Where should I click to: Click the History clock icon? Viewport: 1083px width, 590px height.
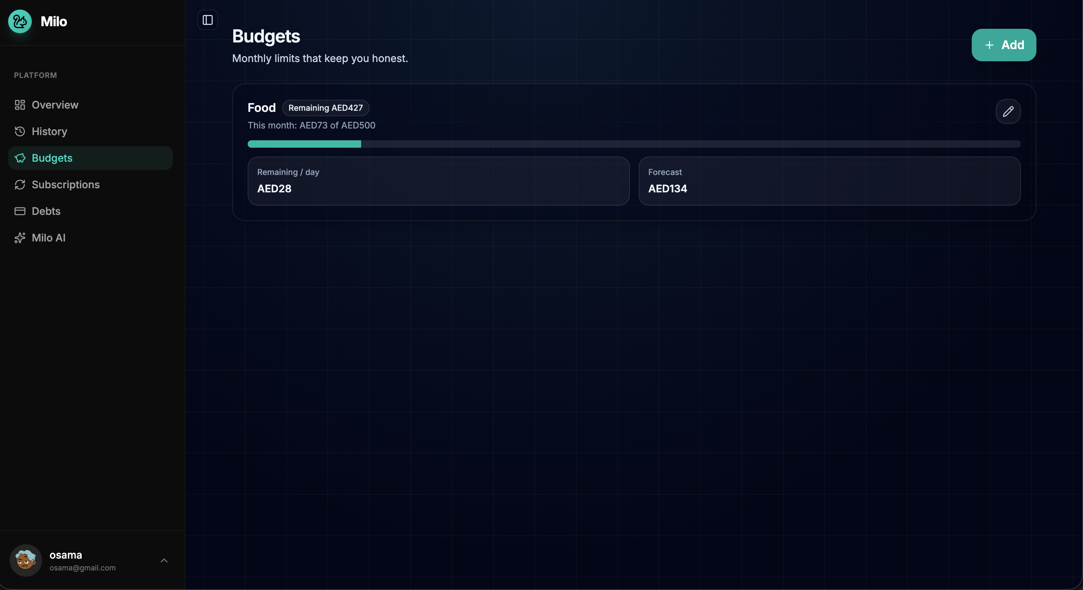(20, 131)
